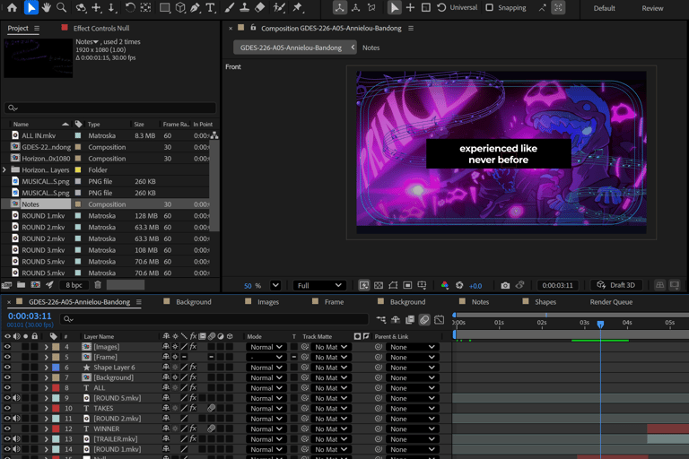
Task: Toggle composition viewer lock icon
Action: point(253,28)
